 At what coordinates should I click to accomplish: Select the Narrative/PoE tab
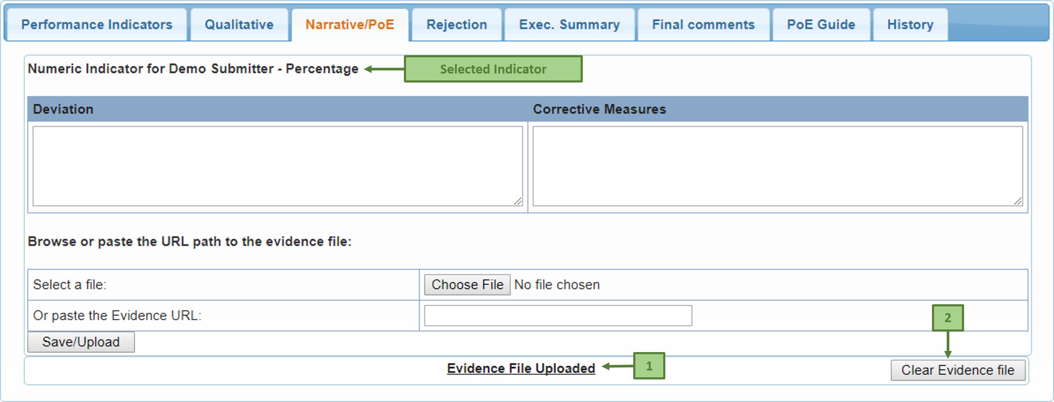pos(350,25)
